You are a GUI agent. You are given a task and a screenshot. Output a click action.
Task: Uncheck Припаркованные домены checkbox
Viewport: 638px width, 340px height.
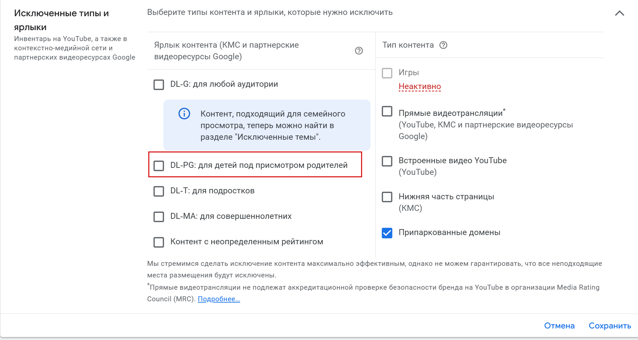coord(387,233)
